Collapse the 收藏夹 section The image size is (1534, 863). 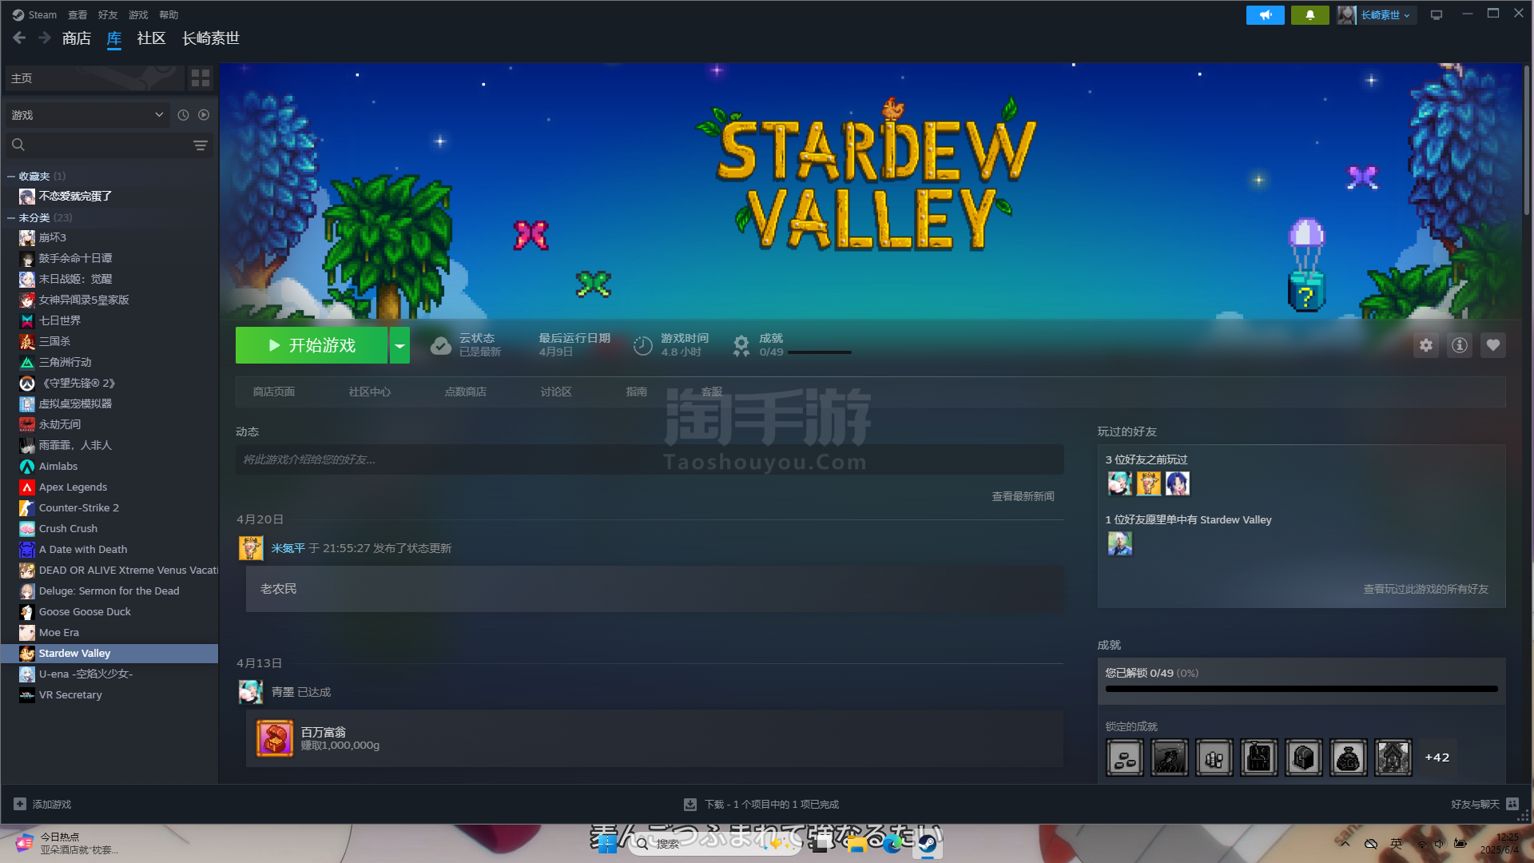[11, 176]
